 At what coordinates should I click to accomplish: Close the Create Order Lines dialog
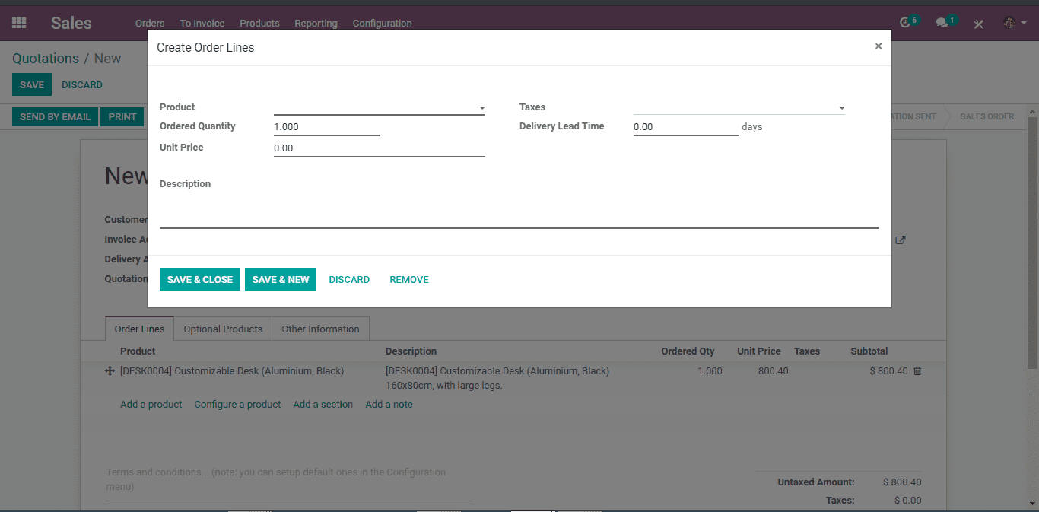[879, 46]
